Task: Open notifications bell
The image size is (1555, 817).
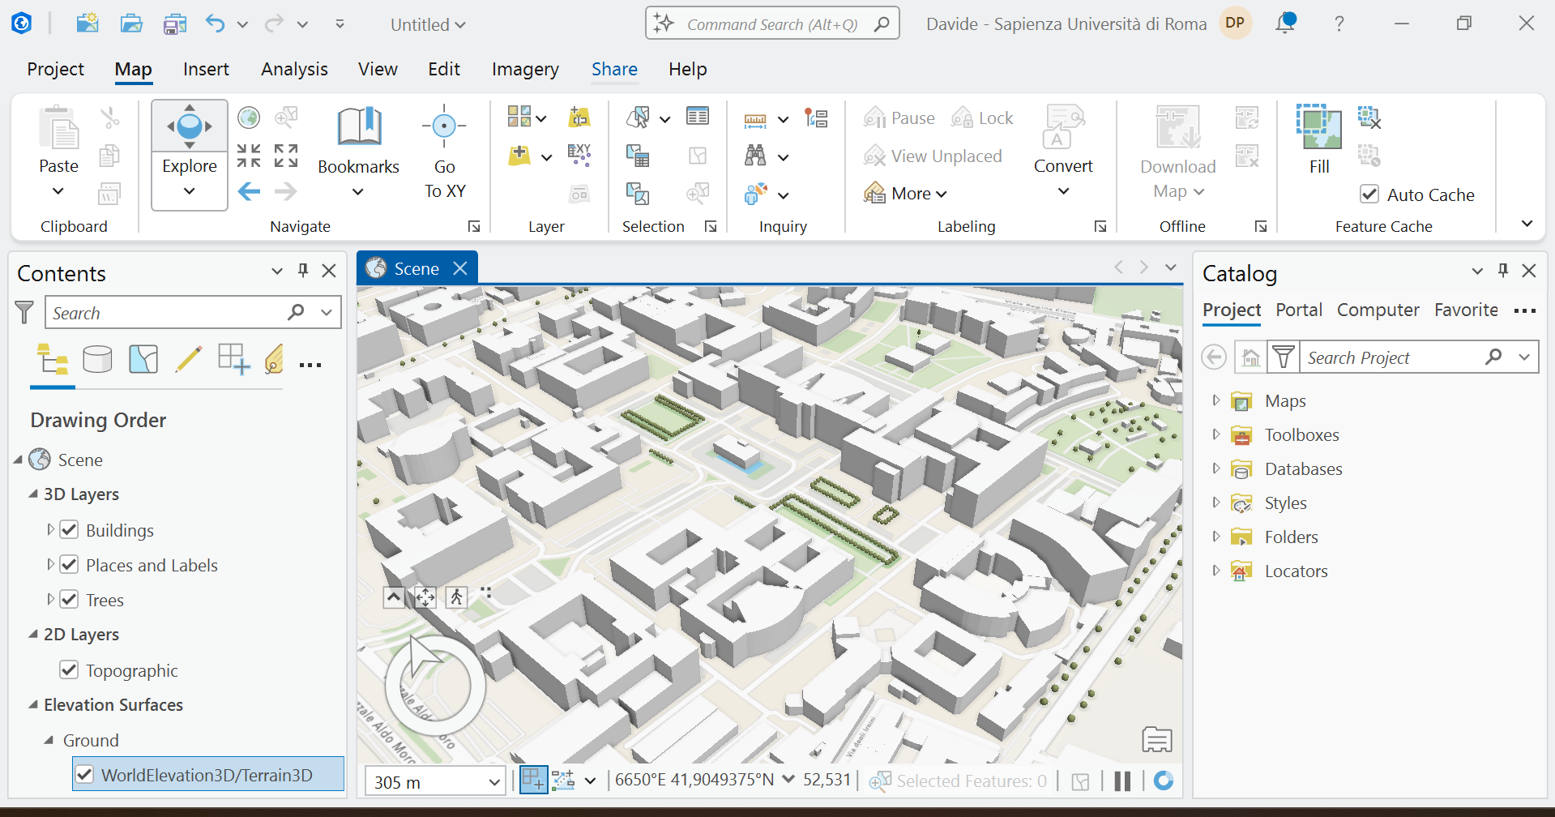Action: click(1285, 24)
